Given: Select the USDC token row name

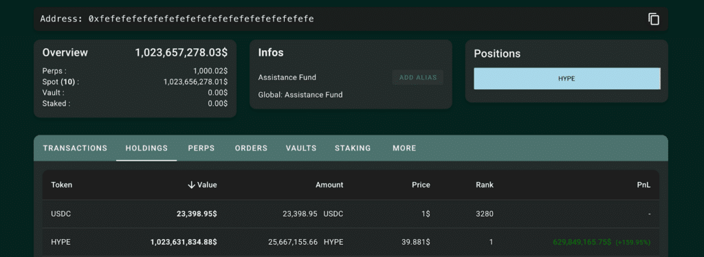Looking at the screenshot, I should click(60, 214).
